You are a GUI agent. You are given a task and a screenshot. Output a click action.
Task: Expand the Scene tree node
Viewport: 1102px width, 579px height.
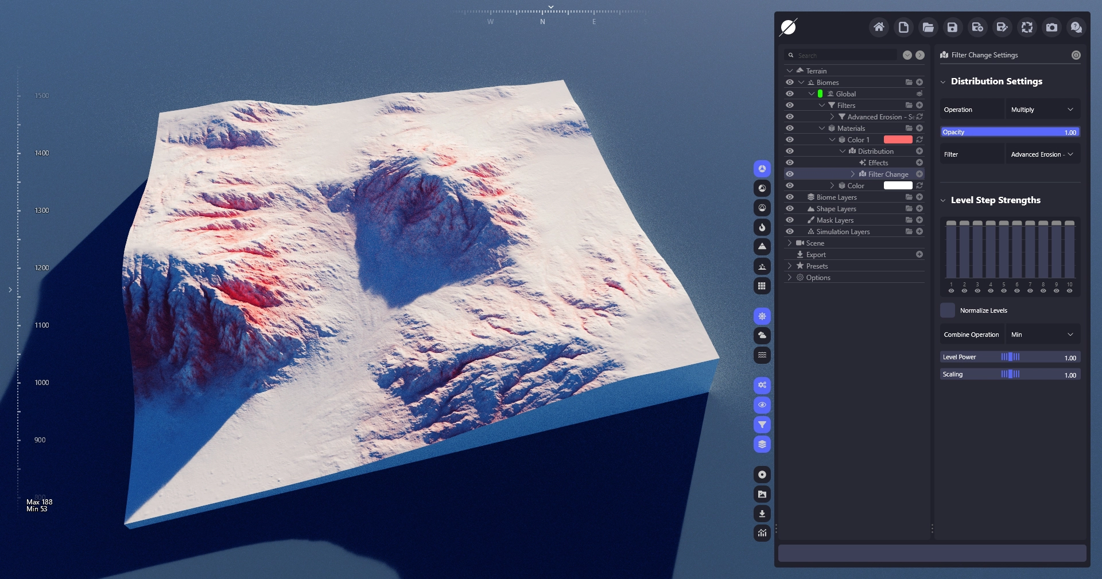(790, 243)
